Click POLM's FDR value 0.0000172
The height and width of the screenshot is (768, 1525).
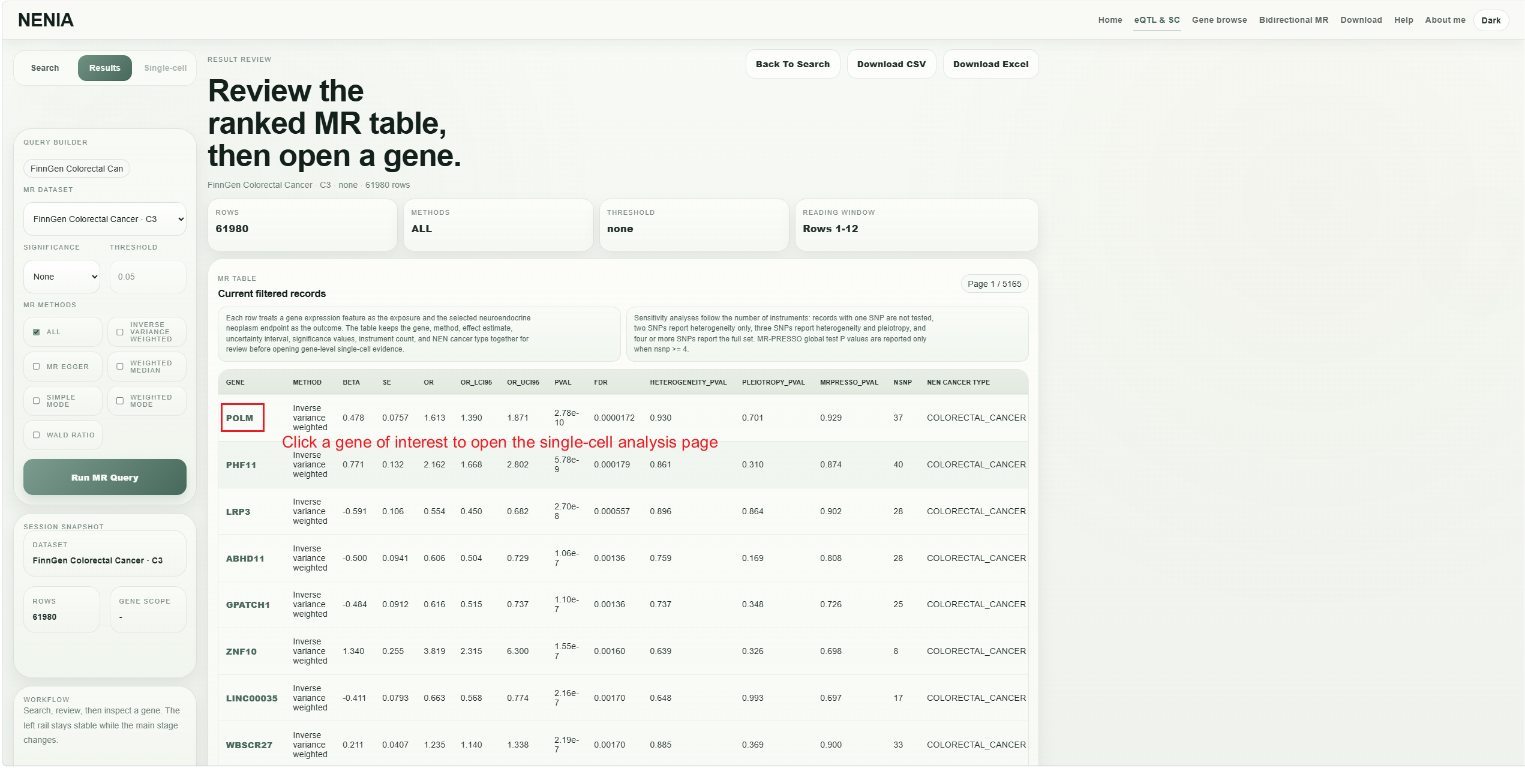(614, 418)
